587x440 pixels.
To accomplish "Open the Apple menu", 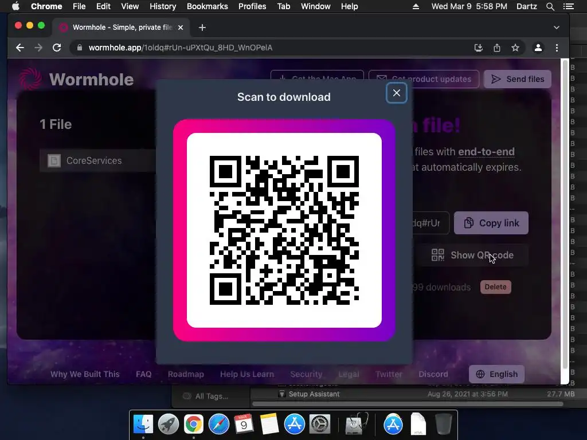I will 15,6.
